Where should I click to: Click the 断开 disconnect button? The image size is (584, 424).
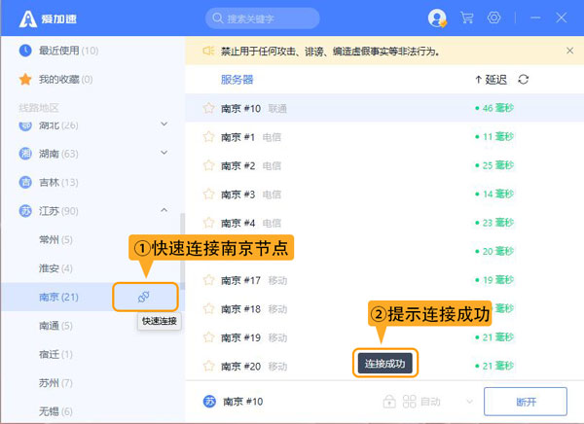pos(526,402)
